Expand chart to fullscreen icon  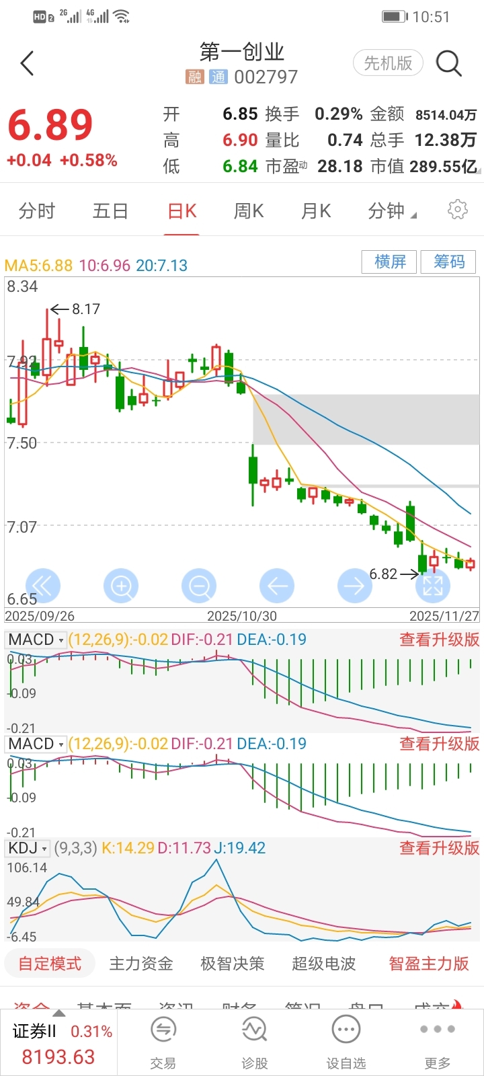click(432, 586)
